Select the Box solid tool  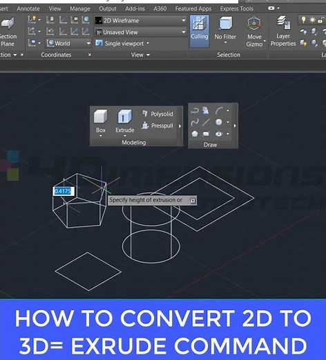[x=101, y=123]
